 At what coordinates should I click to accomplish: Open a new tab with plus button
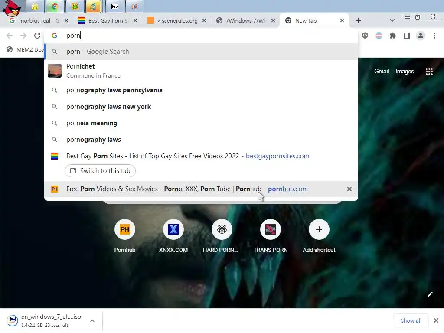tap(358, 20)
